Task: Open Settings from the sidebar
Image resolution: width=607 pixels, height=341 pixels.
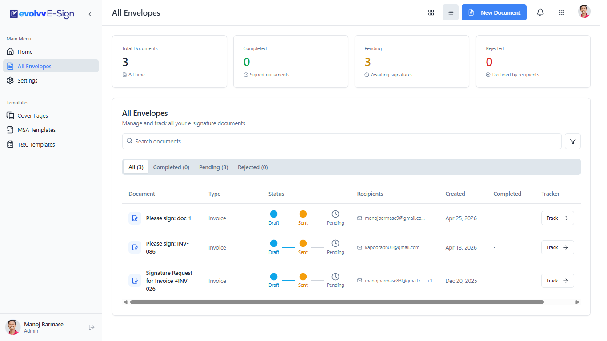Action: [51, 81]
